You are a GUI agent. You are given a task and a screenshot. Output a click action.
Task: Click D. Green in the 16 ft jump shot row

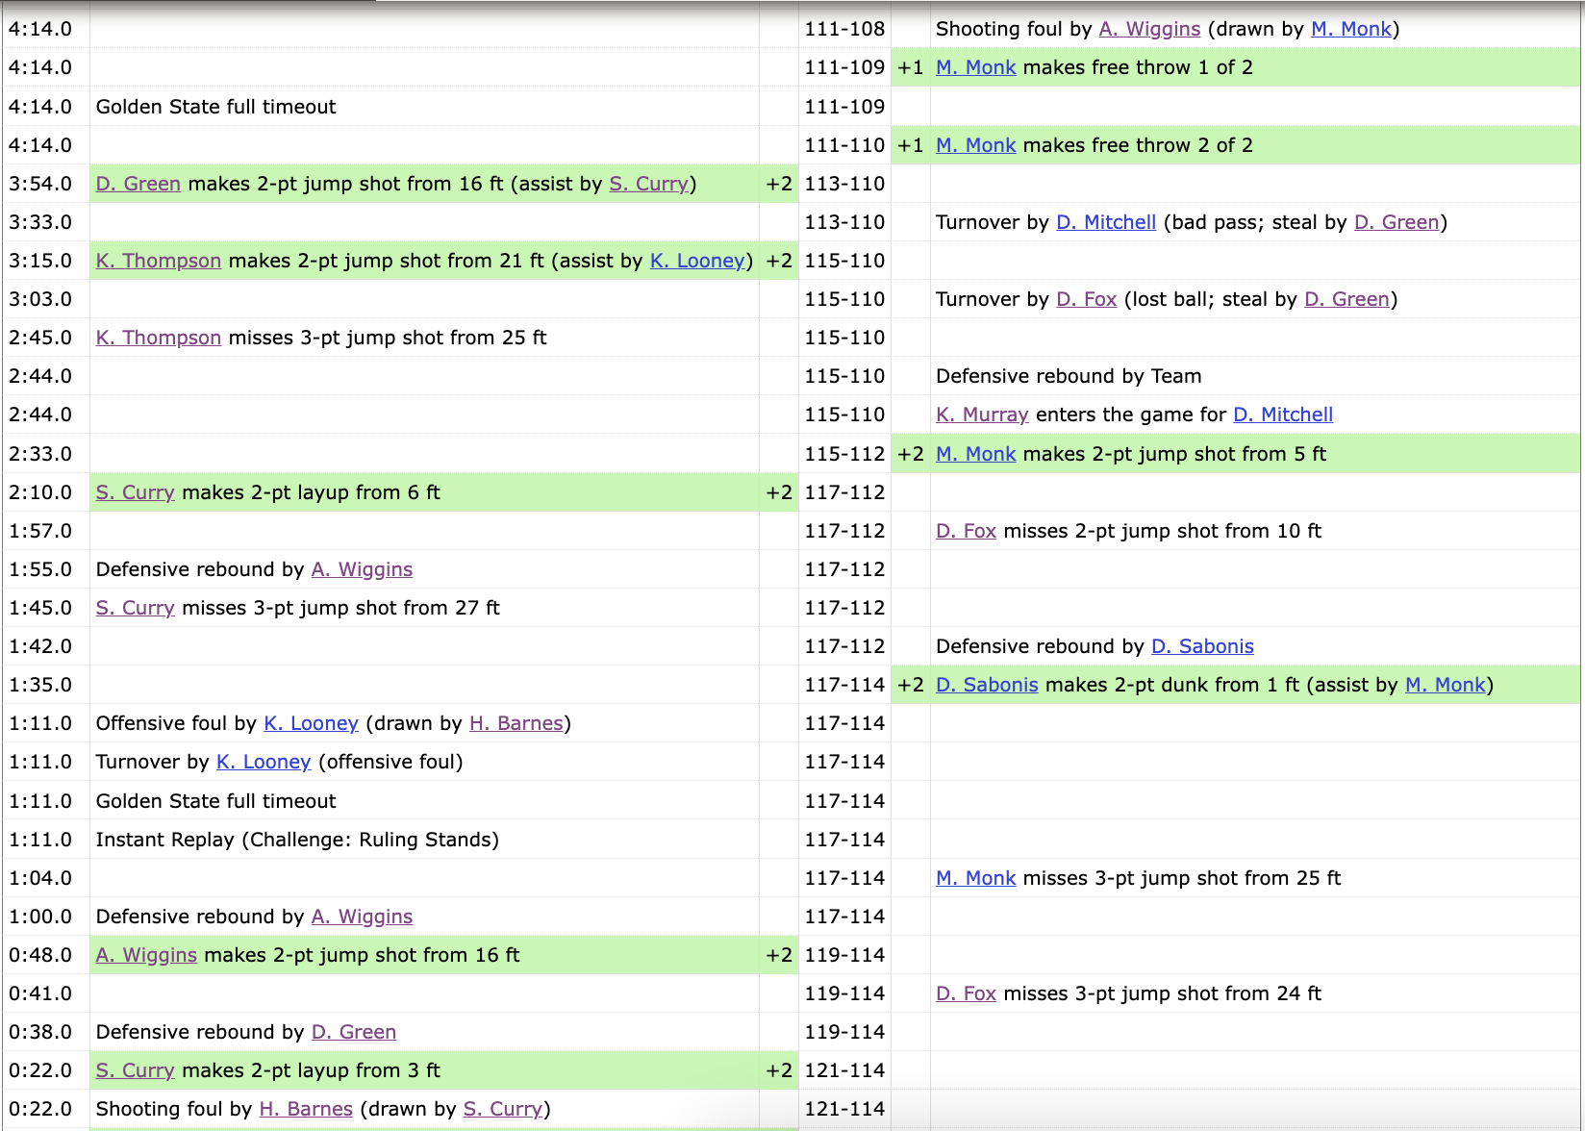(x=138, y=184)
